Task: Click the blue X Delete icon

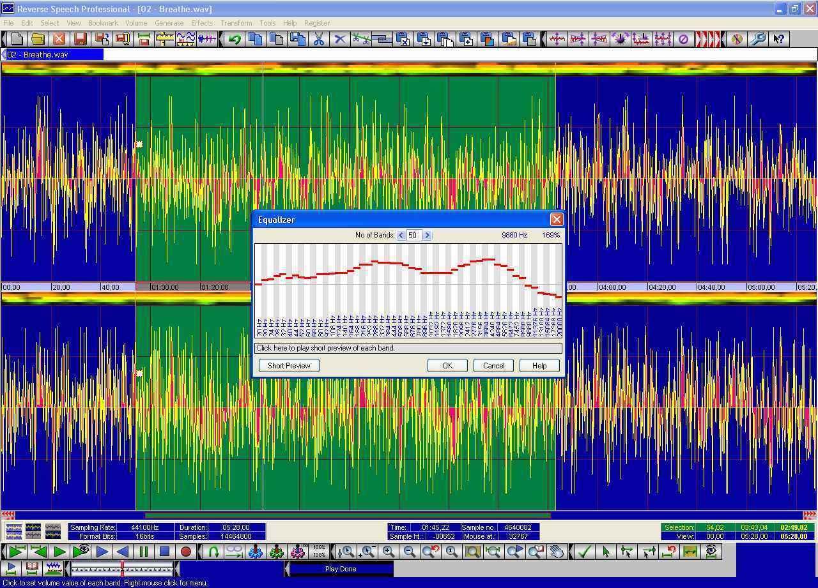Action: coord(340,39)
